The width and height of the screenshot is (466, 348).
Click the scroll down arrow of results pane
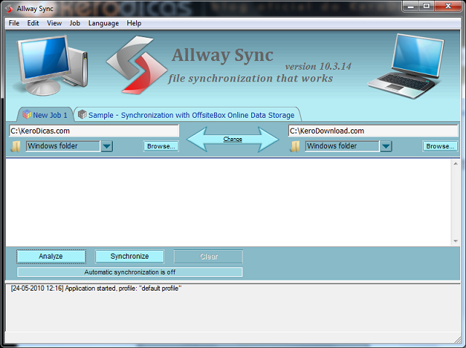456,241
